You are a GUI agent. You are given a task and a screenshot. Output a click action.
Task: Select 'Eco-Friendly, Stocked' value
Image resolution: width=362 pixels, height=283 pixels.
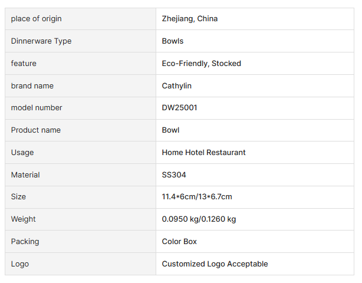(x=202, y=64)
